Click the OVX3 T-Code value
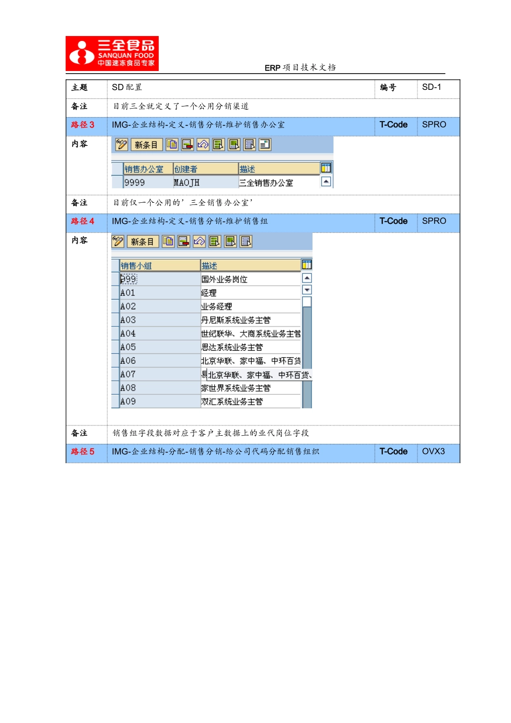The width and height of the screenshot is (511, 723). [x=434, y=451]
